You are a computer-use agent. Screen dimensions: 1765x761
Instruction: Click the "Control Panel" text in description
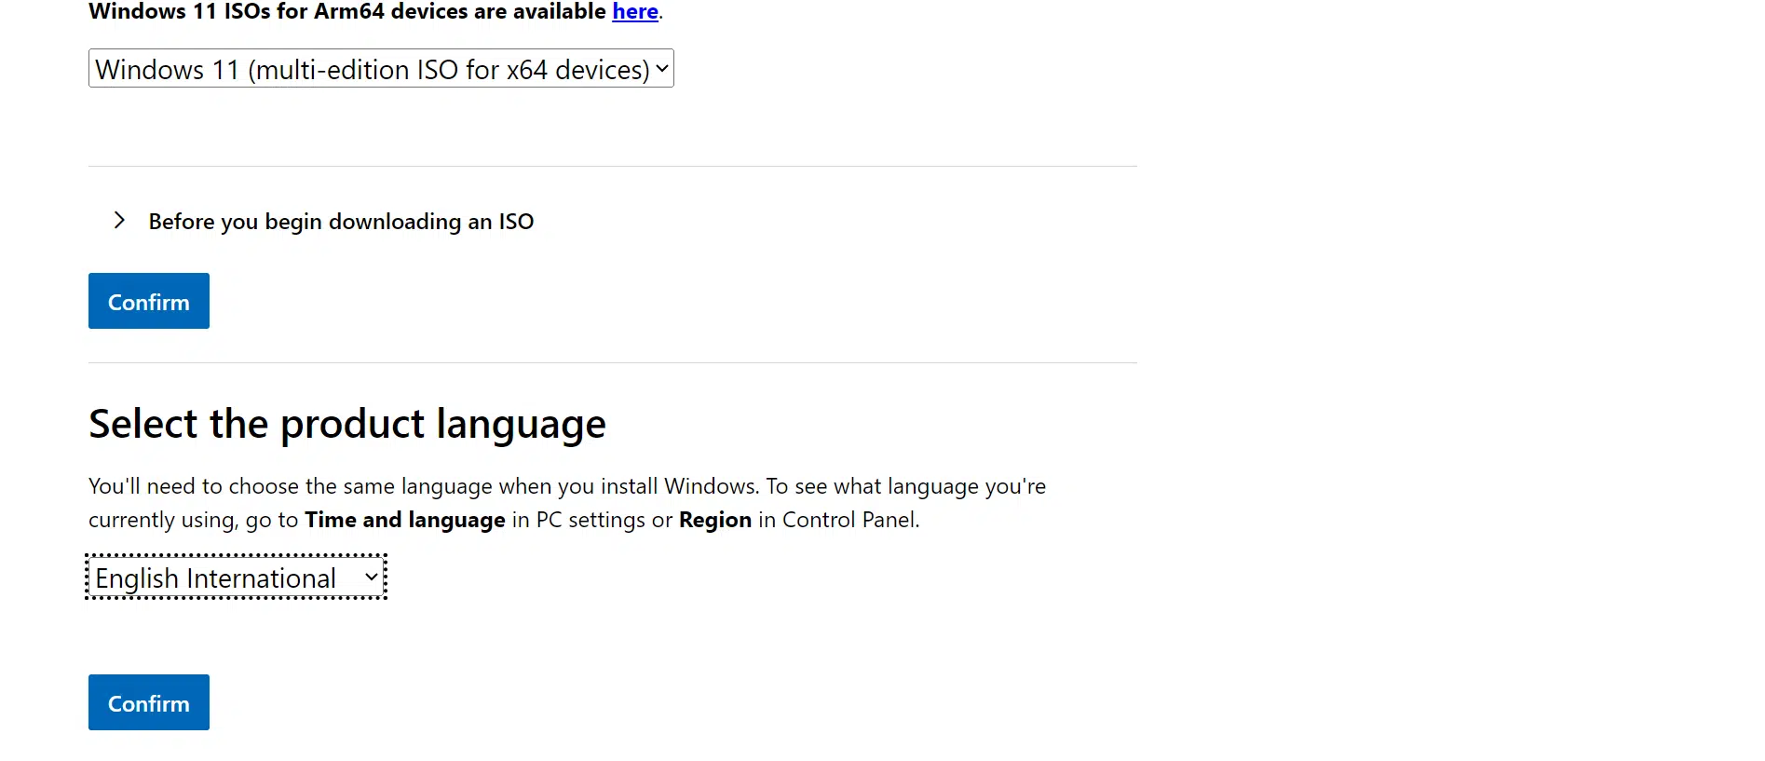pyautogui.click(x=849, y=520)
